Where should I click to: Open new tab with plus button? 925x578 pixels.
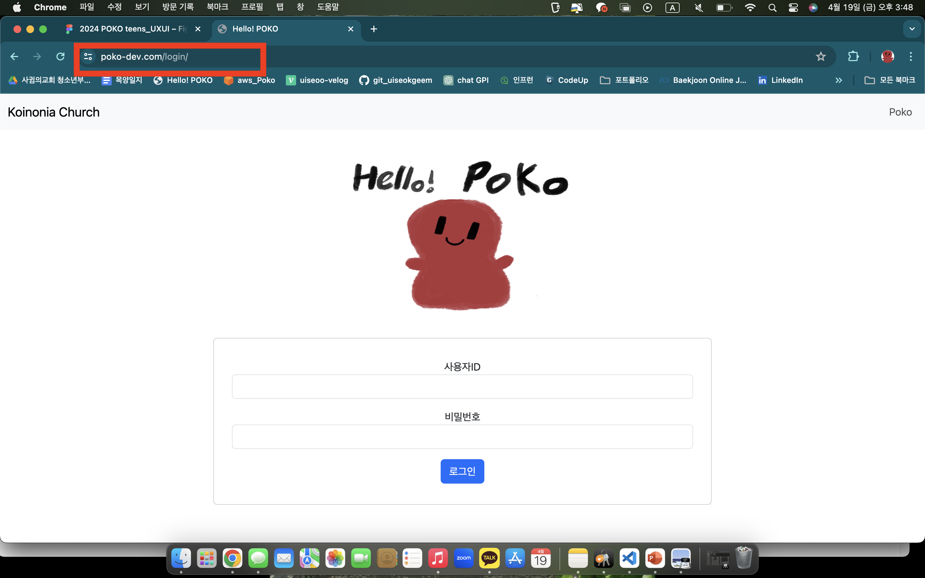(x=374, y=29)
